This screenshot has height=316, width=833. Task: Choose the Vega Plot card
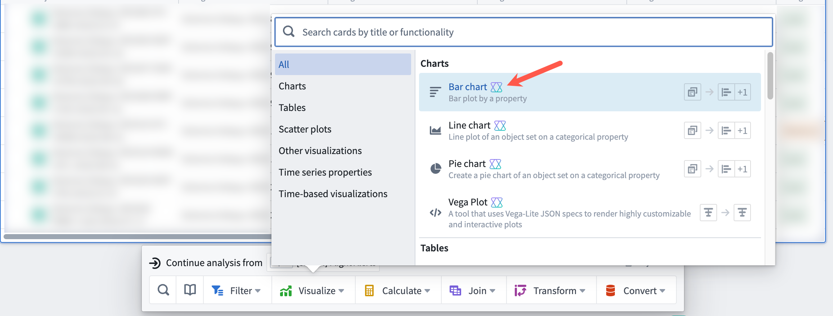coord(590,213)
